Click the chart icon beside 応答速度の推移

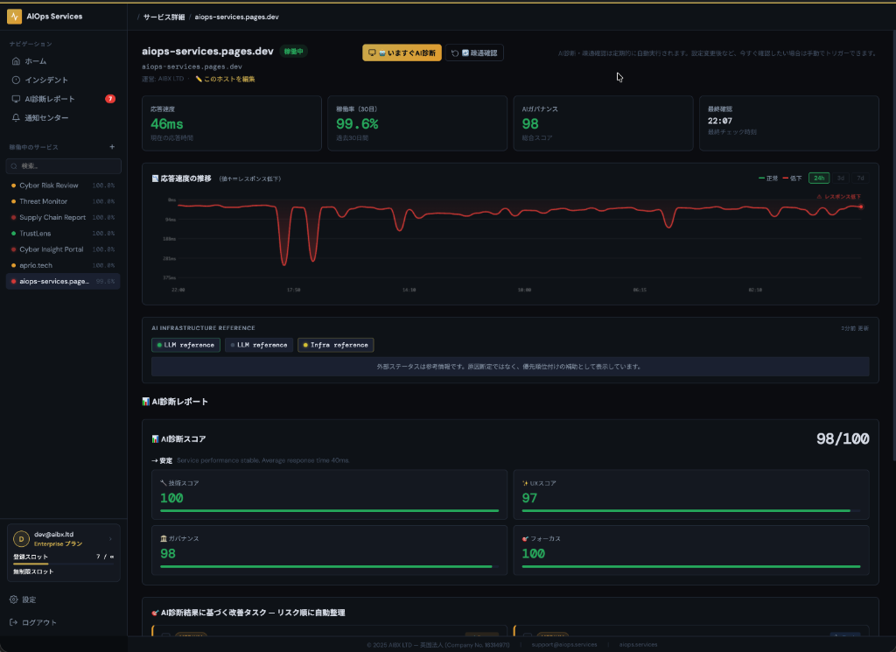(156, 177)
